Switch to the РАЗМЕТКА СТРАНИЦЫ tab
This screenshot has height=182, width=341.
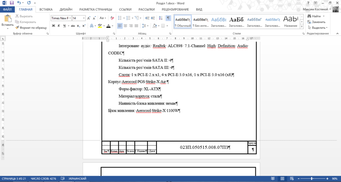tap(95, 9)
